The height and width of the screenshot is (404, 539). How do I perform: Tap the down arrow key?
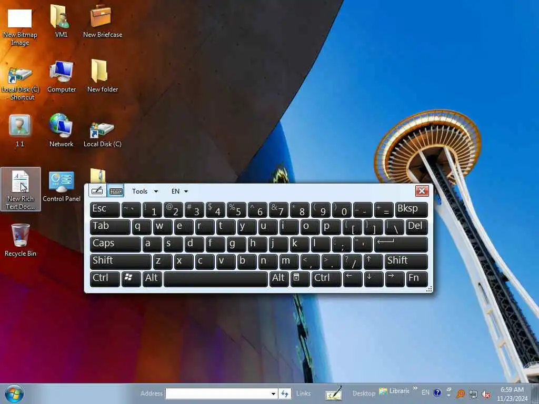pos(374,279)
